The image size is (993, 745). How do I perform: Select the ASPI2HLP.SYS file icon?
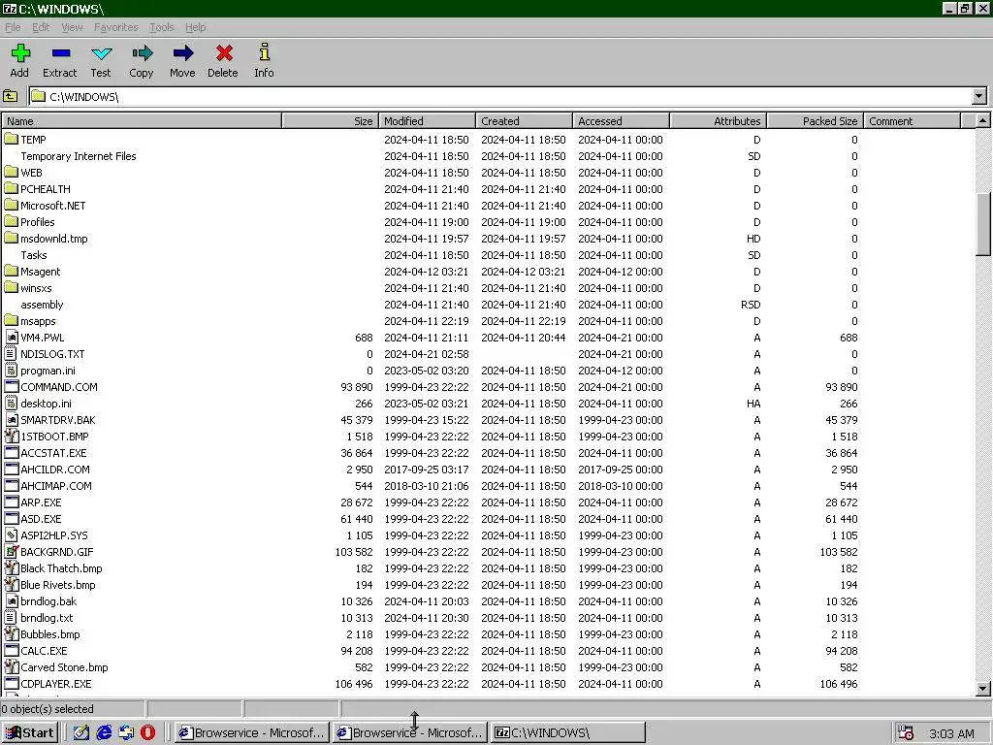pos(12,534)
